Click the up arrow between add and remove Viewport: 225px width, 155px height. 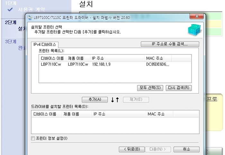pyautogui.click(x=117, y=100)
